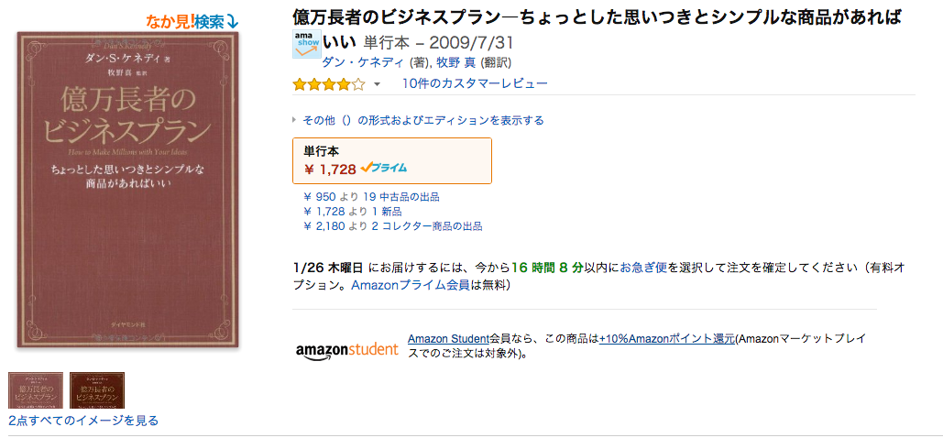Open 1 新品 new offer link
Screen dimensions: 943x438
click(x=388, y=212)
